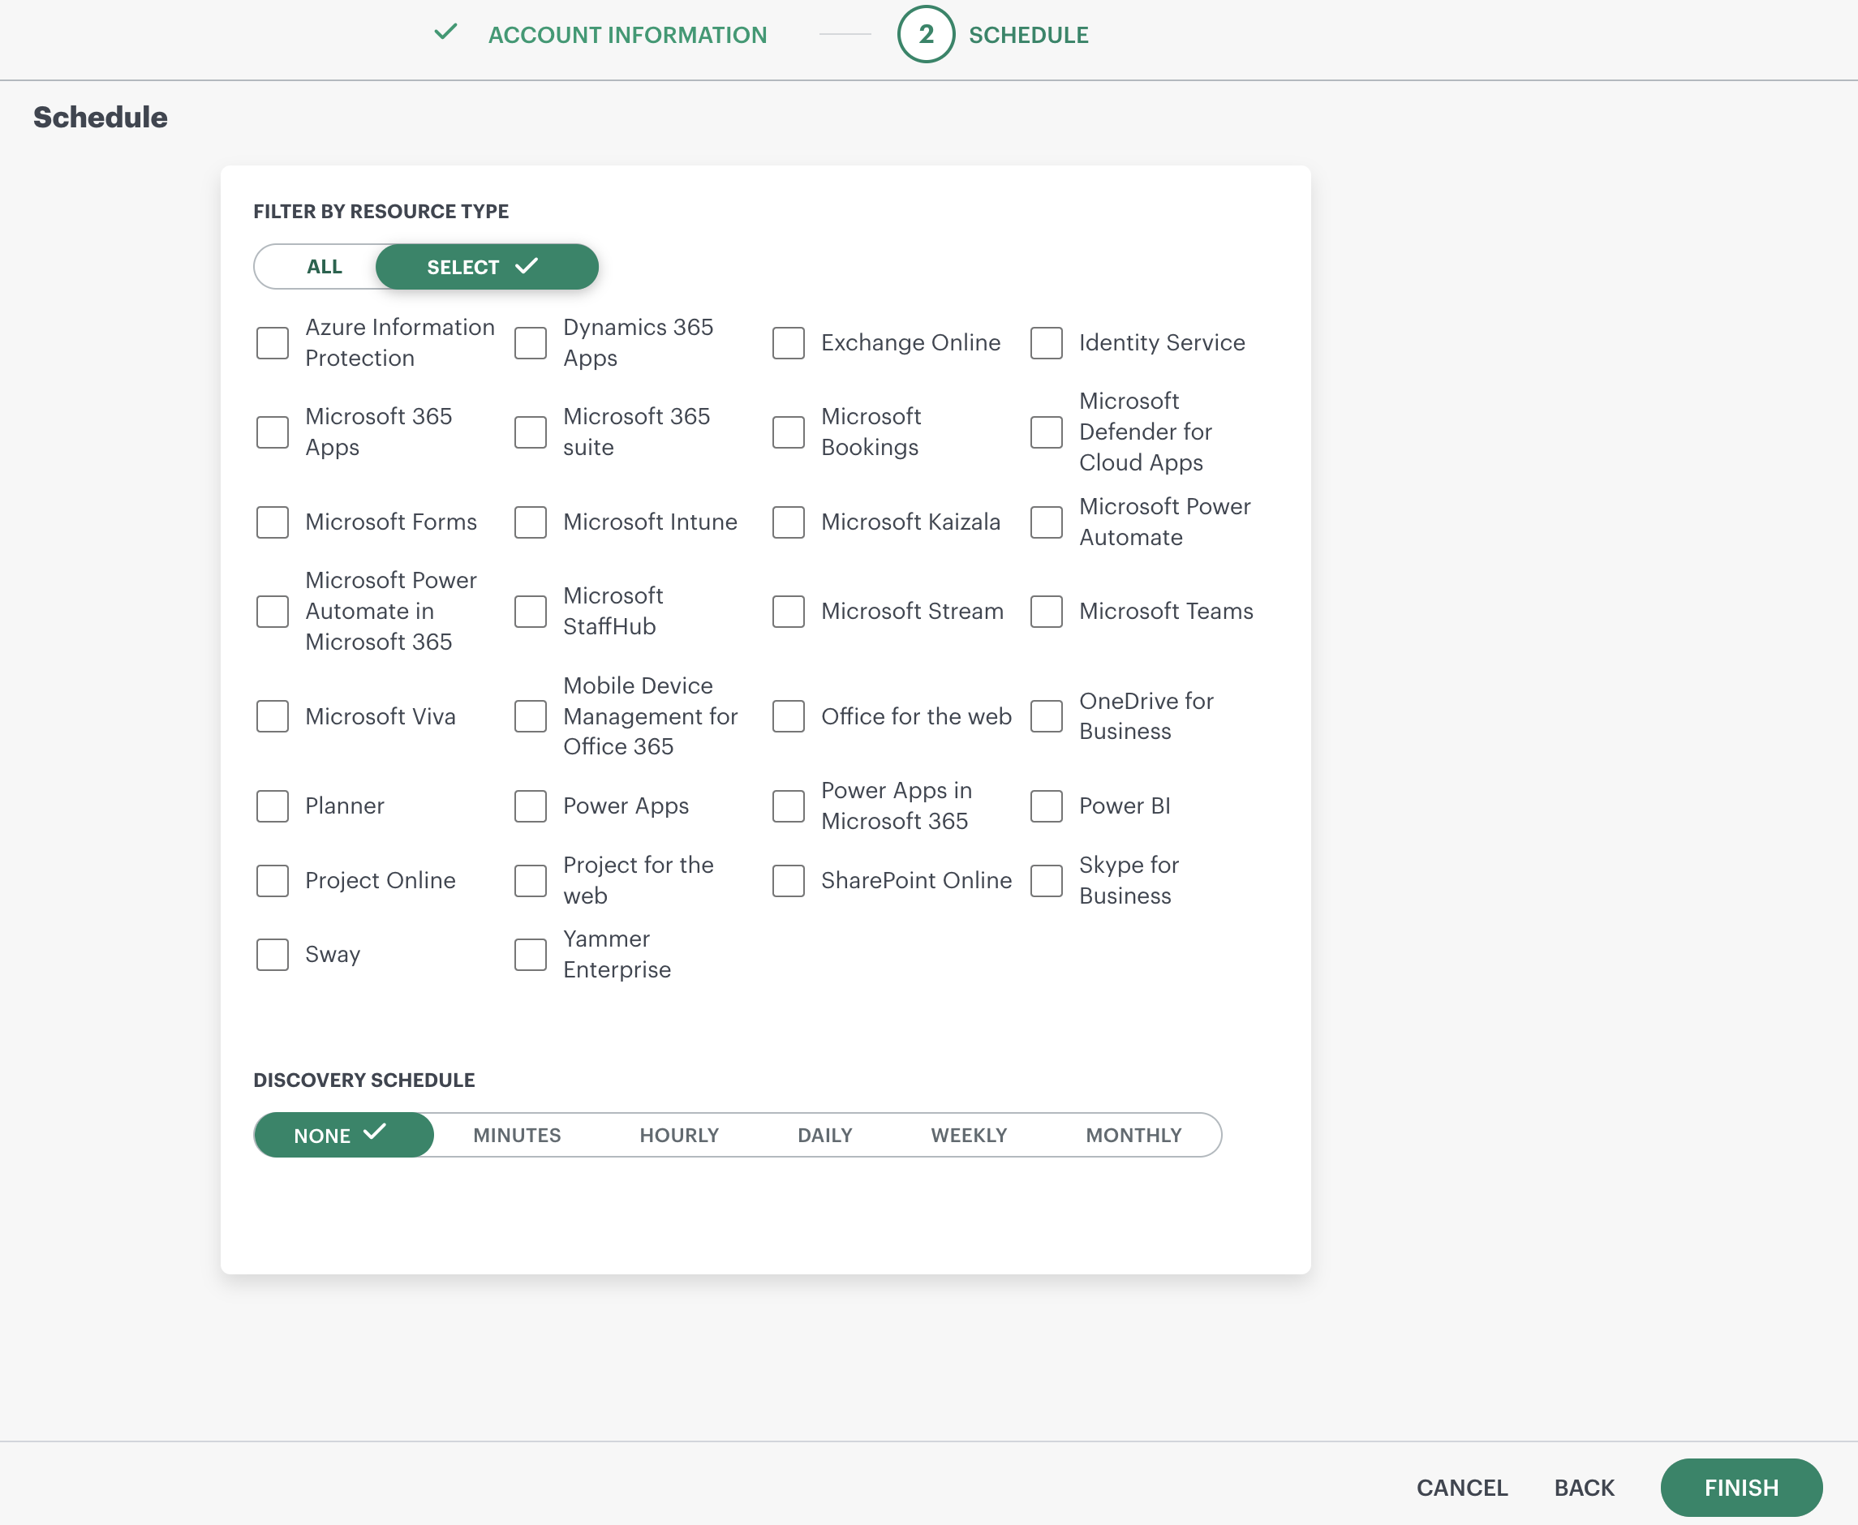1858x1525 pixels.
Task: Choose MONTHLY discovery schedule
Action: pos(1133,1135)
